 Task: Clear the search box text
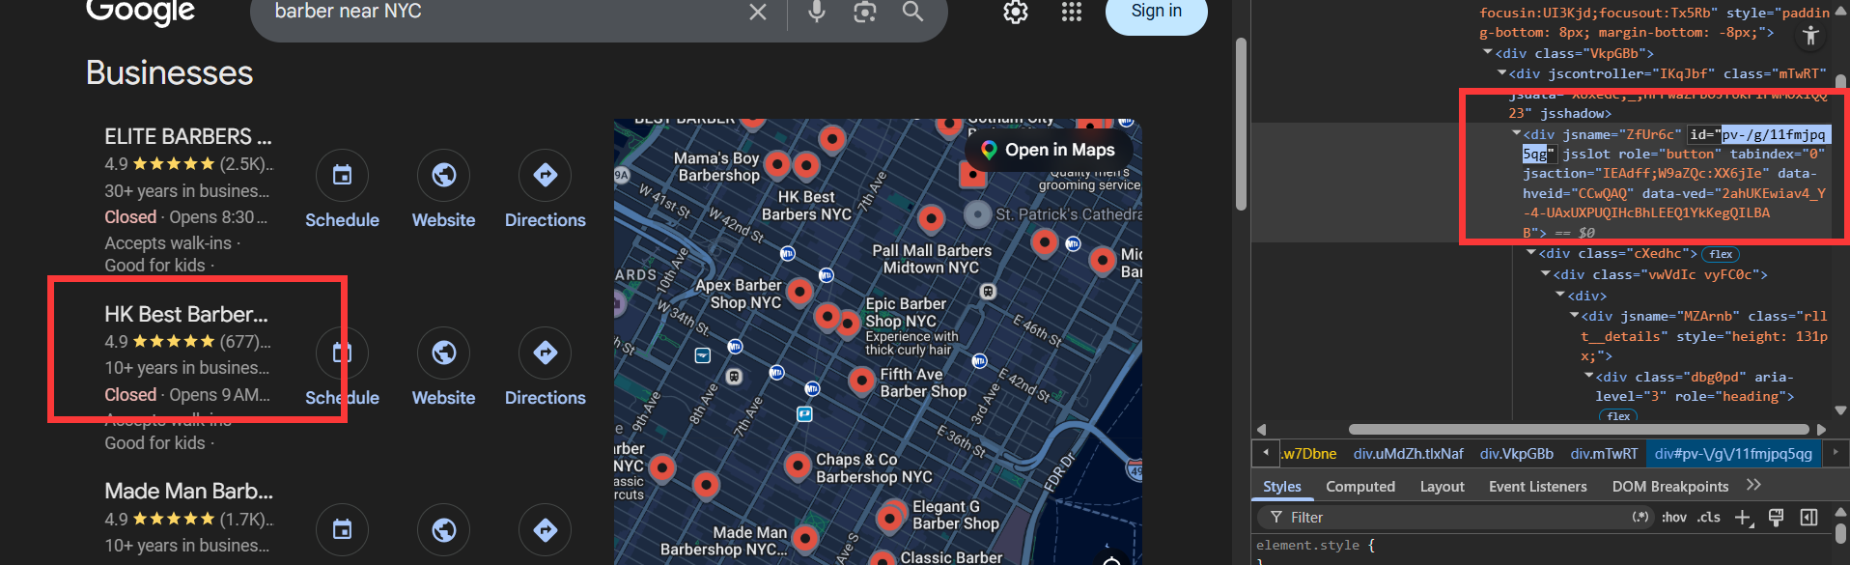(758, 12)
